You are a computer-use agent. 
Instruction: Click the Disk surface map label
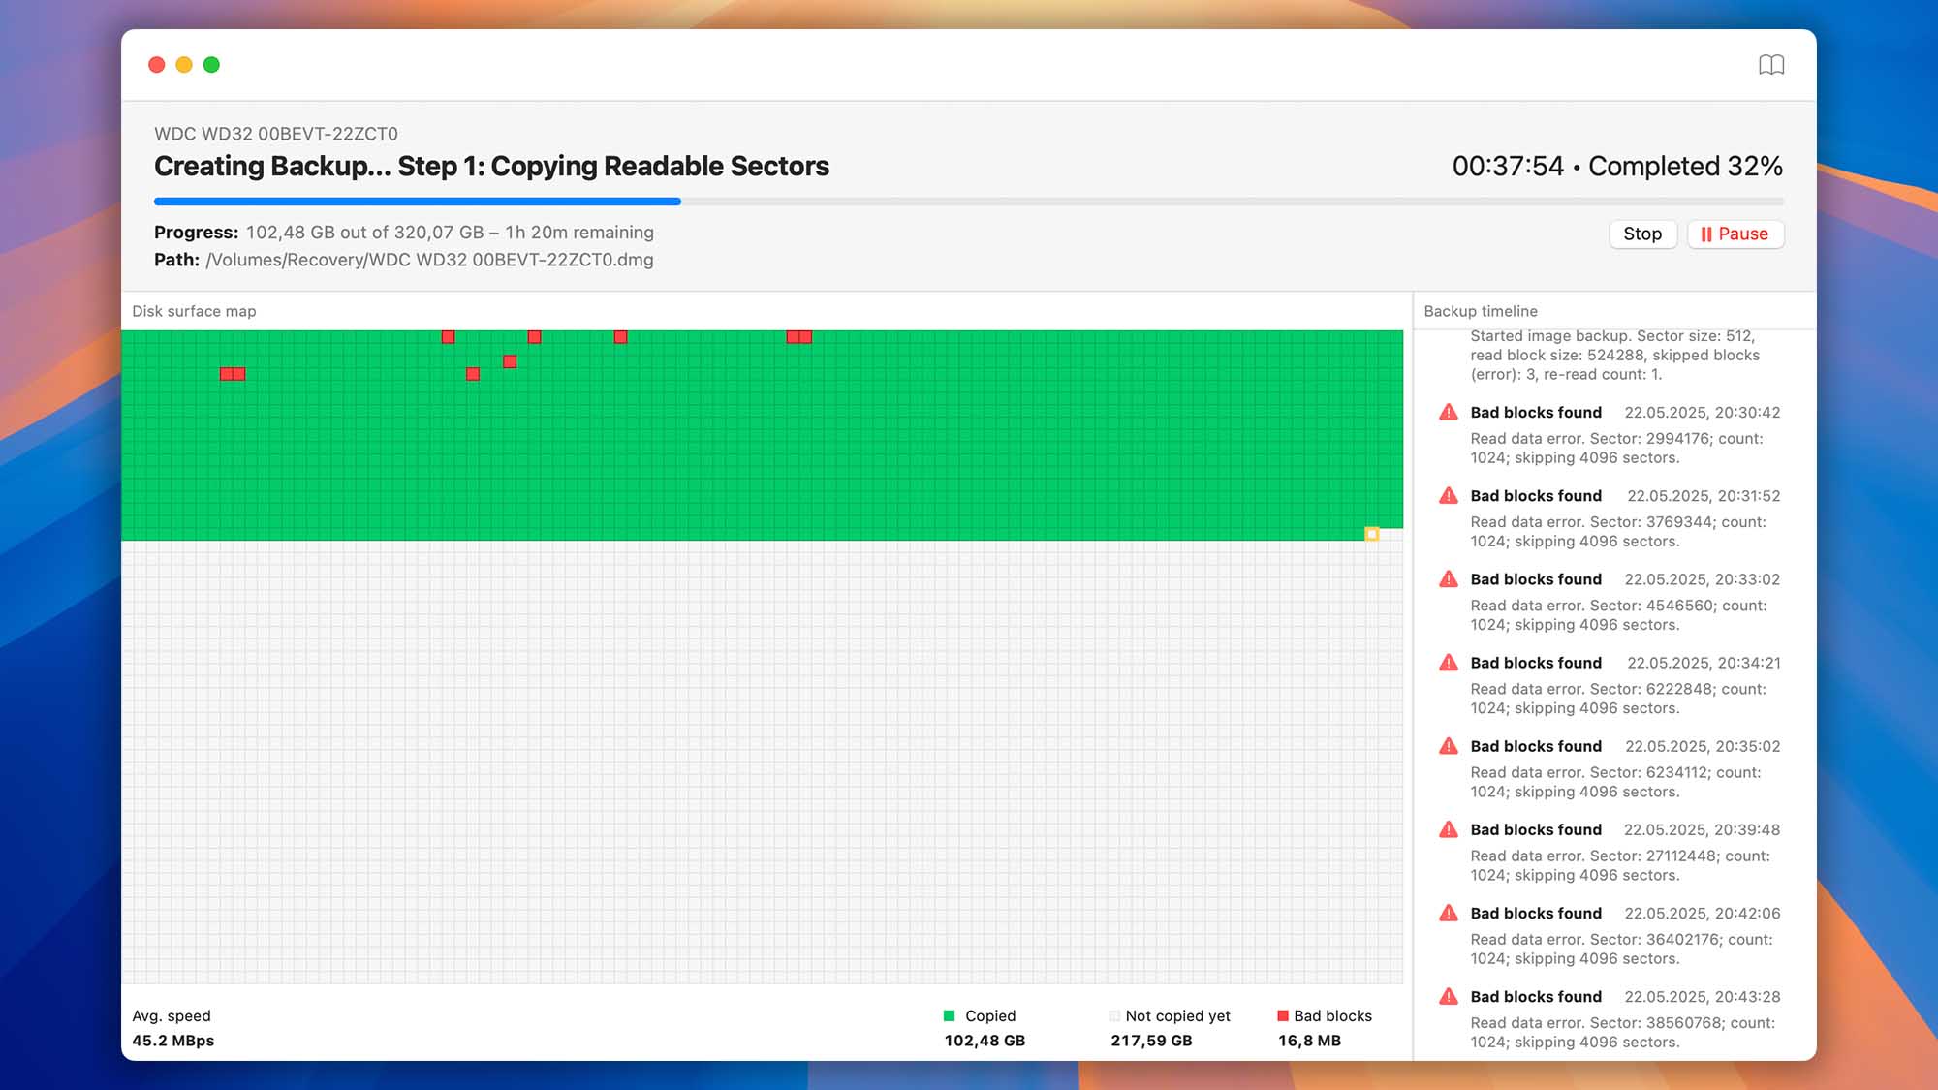click(194, 311)
